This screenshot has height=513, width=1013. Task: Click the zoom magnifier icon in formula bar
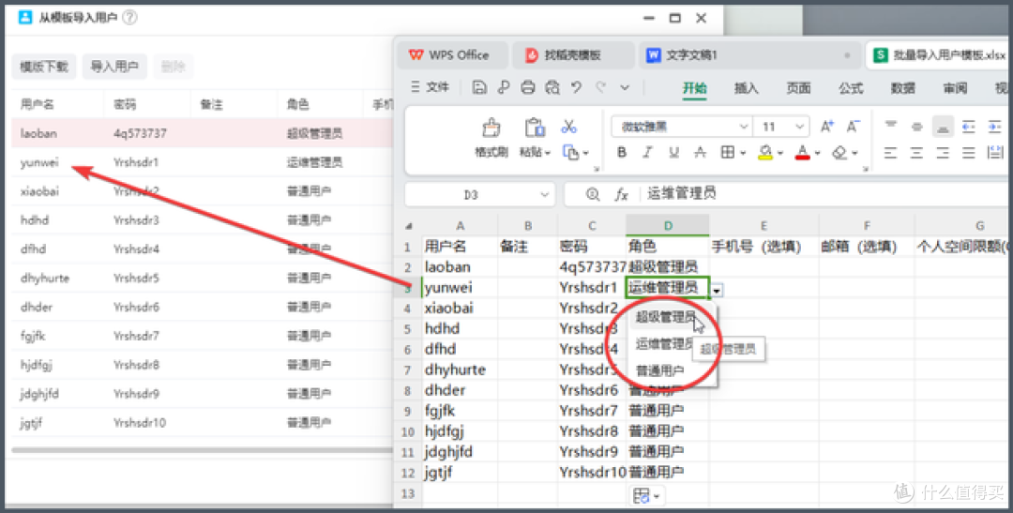(x=593, y=194)
